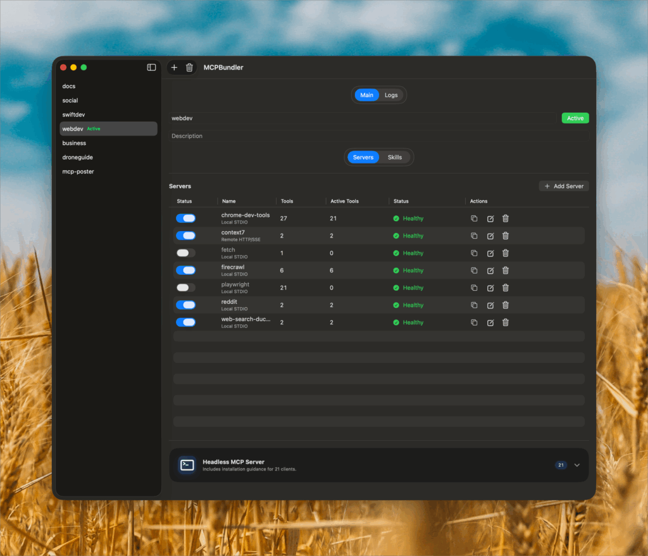The width and height of the screenshot is (648, 556).
Task: Expand the Headless MCP Server section
Action: (576, 465)
